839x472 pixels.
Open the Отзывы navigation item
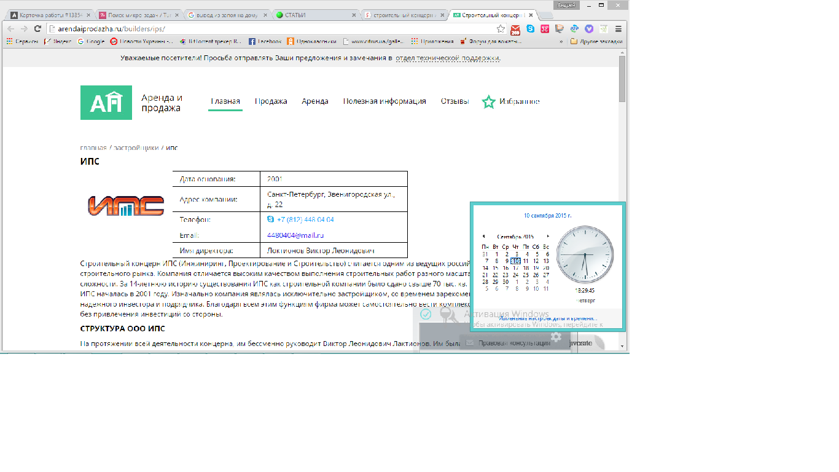[x=455, y=101]
